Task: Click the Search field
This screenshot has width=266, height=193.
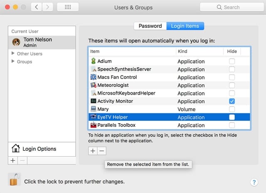Action: click(231, 7)
